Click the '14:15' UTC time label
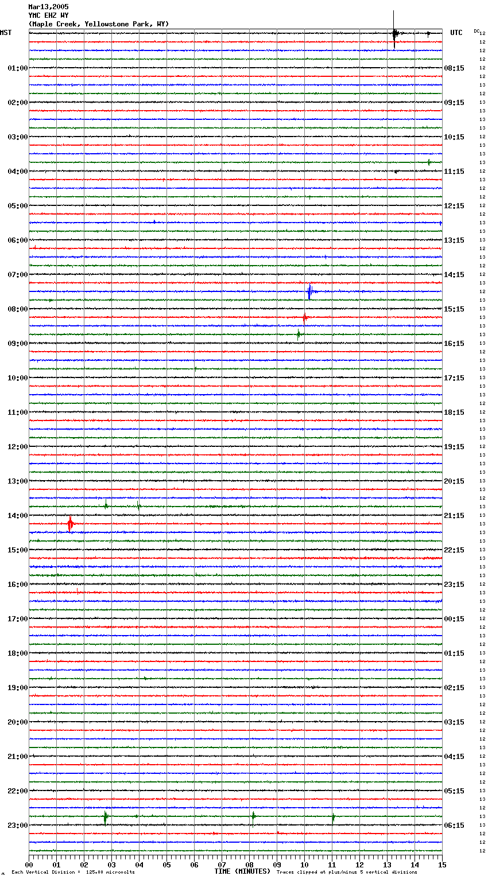 (454, 275)
